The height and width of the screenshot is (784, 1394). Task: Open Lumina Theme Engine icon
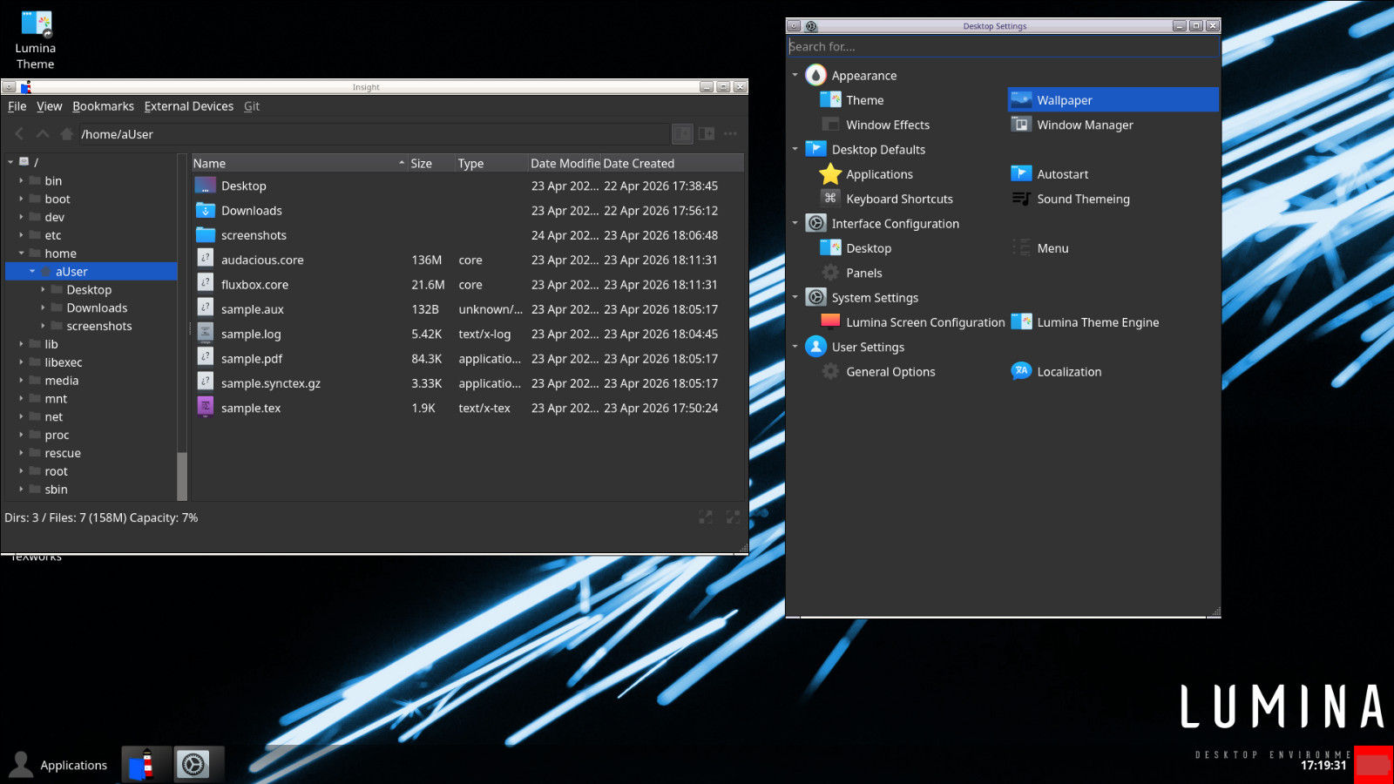1021,322
